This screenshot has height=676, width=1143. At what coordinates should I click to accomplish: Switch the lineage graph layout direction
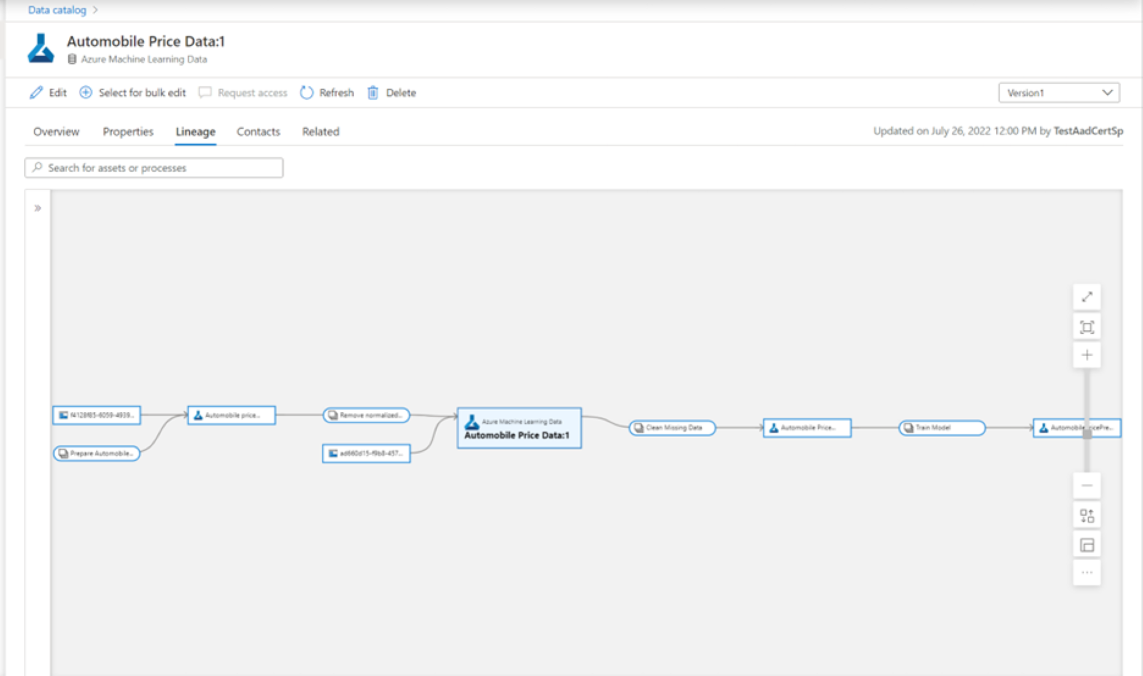click(x=1087, y=516)
